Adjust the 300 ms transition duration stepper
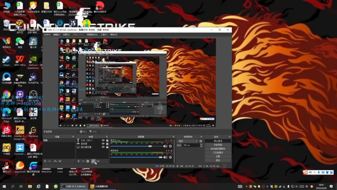337x190 pixels. tap(201, 145)
